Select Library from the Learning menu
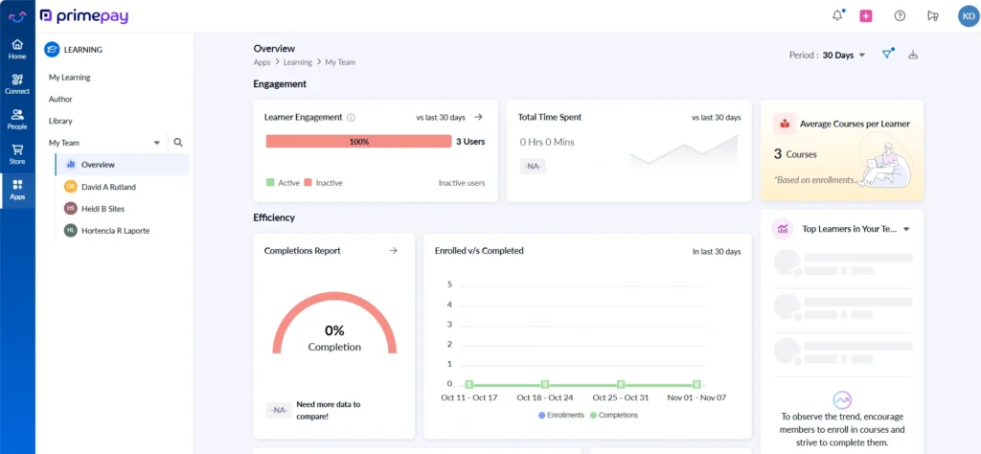Viewport: 981px width, 454px height. [60, 121]
